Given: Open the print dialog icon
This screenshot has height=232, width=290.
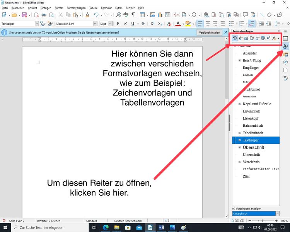Looking at the screenshot, I should tap(44, 15).
